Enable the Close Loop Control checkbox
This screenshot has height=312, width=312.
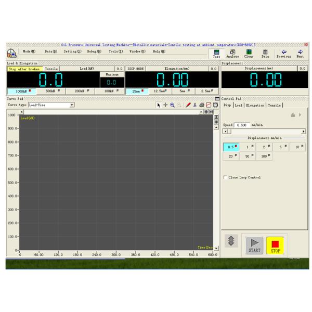click(225, 177)
